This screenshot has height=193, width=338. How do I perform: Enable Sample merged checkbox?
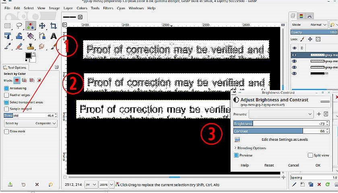6,109
